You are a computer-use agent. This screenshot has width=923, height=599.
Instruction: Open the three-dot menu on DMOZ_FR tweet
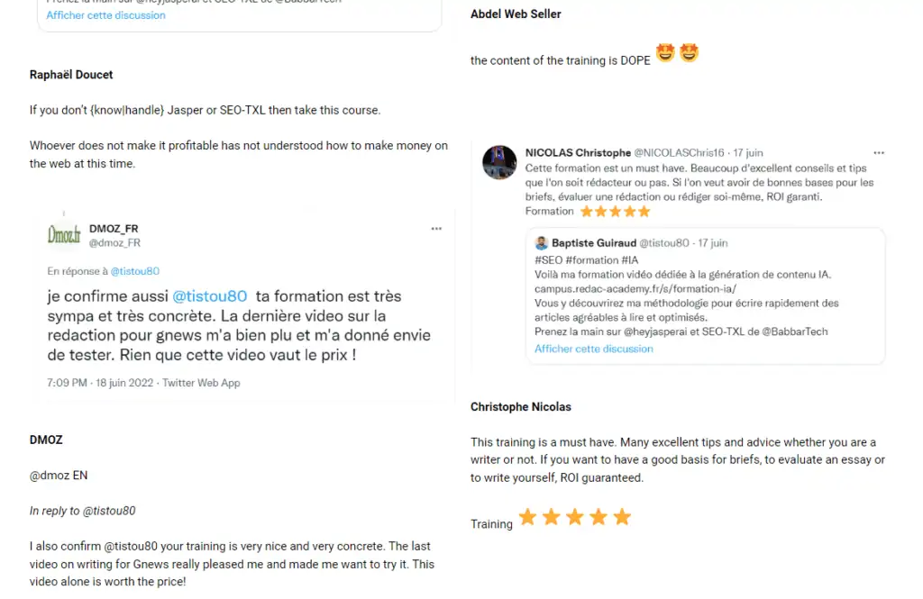(x=436, y=228)
